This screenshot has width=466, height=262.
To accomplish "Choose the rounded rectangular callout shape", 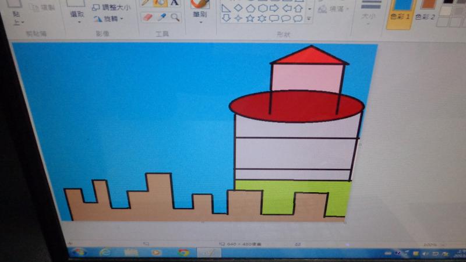I will 274,19.
